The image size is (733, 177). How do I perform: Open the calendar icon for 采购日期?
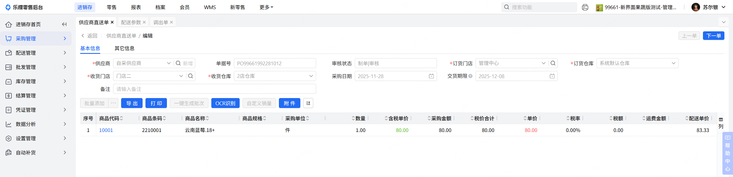[x=431, y=76]
